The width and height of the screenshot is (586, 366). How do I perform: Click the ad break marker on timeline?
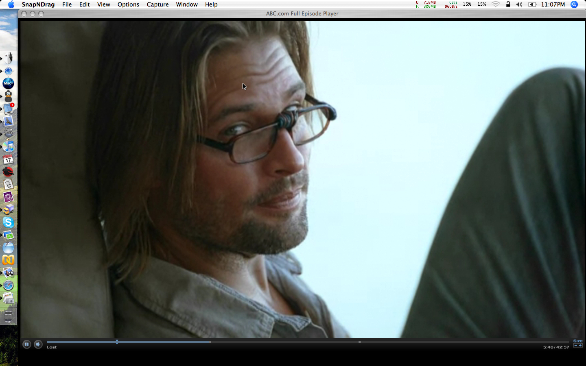tap(360, 342)
